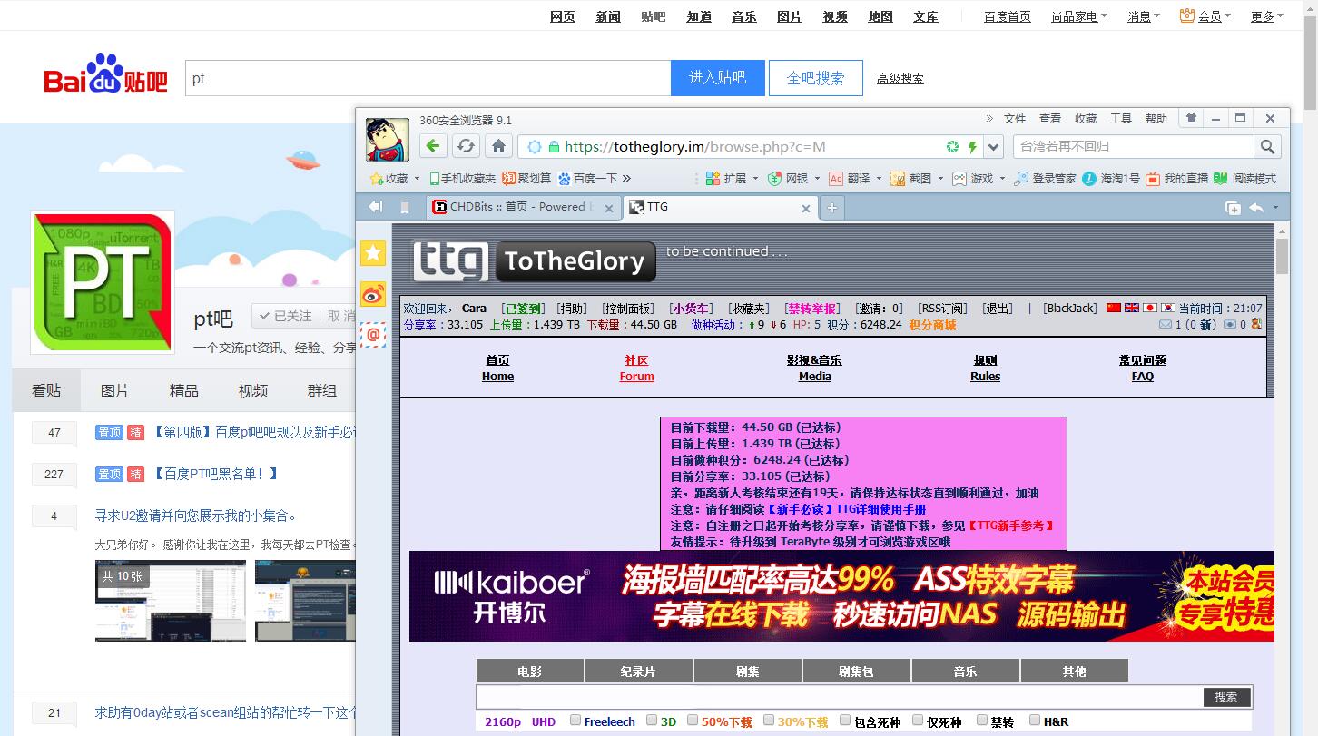This screenshot has width=1318, height=736.
Task: Click the green lightning speed-mode icon in address bar
Action: coord(972,147)
